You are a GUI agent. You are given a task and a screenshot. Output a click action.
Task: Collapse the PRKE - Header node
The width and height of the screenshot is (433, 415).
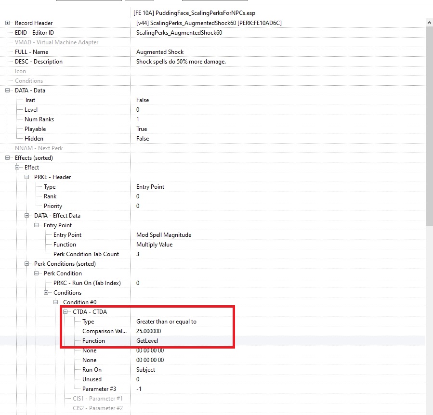coord(27,177)
